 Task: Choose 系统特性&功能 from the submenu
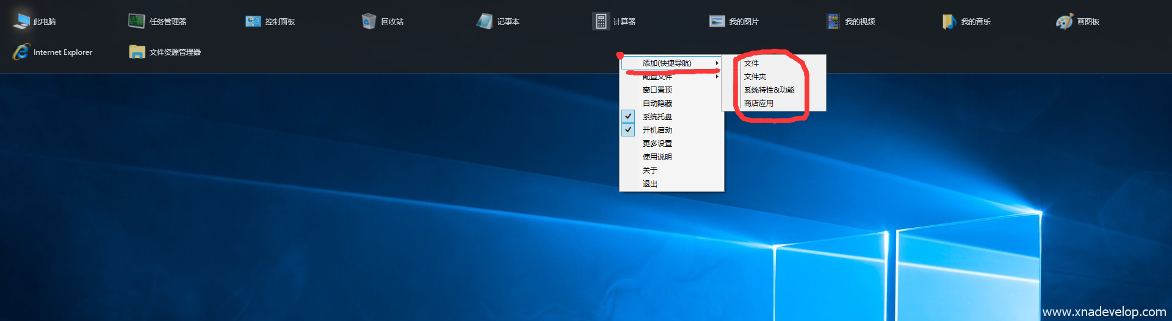click(769, 90)
